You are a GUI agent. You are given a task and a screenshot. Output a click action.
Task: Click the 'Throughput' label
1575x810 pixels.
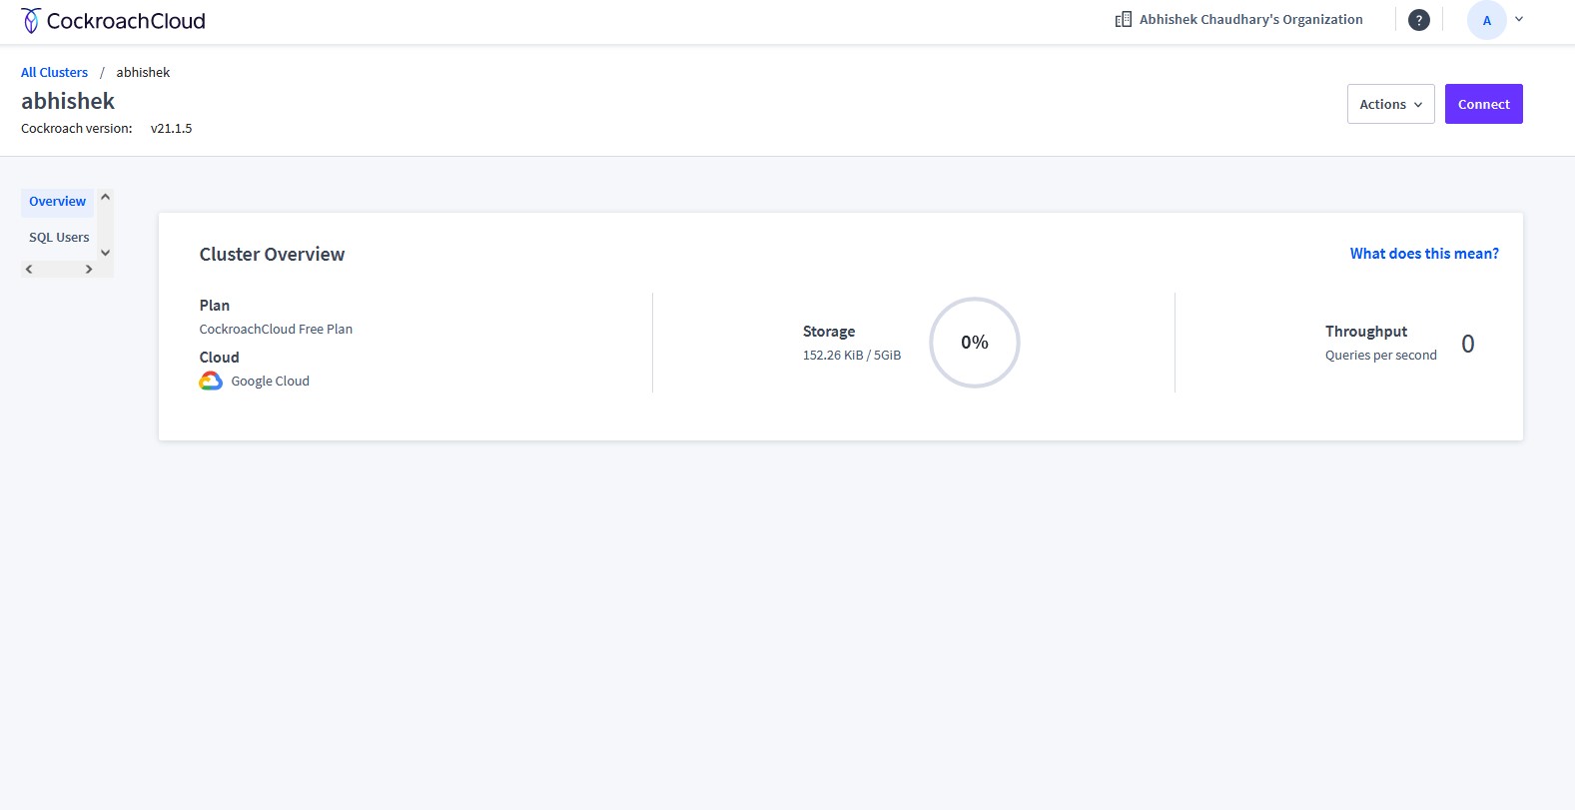1366,332
